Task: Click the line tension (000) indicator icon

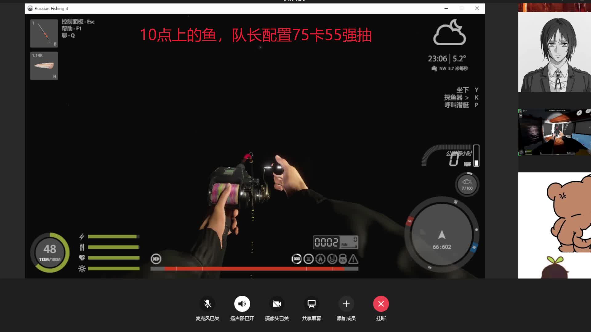Action: pyautogui.click(x=296, y=259)
